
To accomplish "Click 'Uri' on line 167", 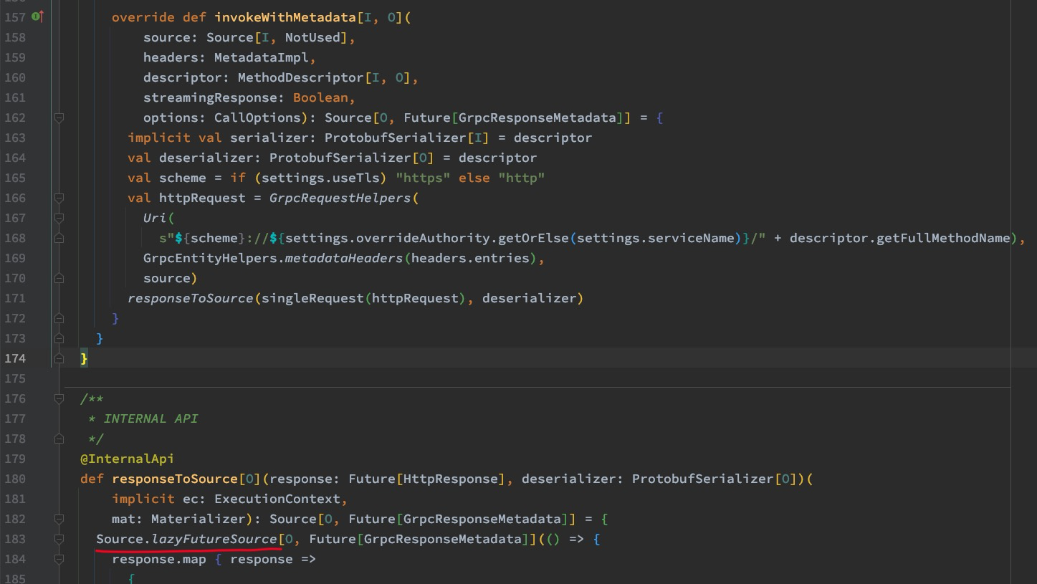I will (x=155, y=218).
